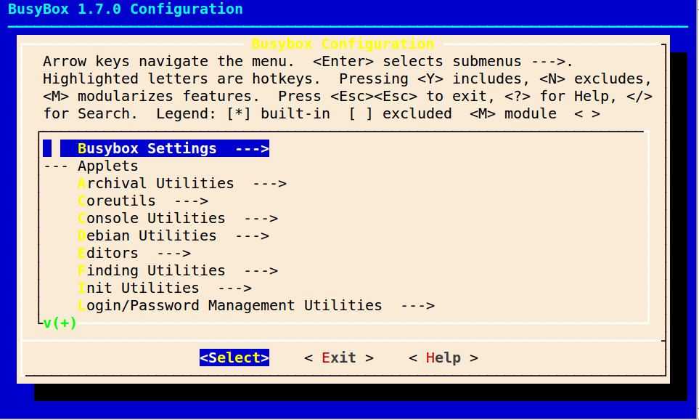This screenshot has height=420, width=699.
Task: Open the Coreutils submenu
Action: point(143,201)
